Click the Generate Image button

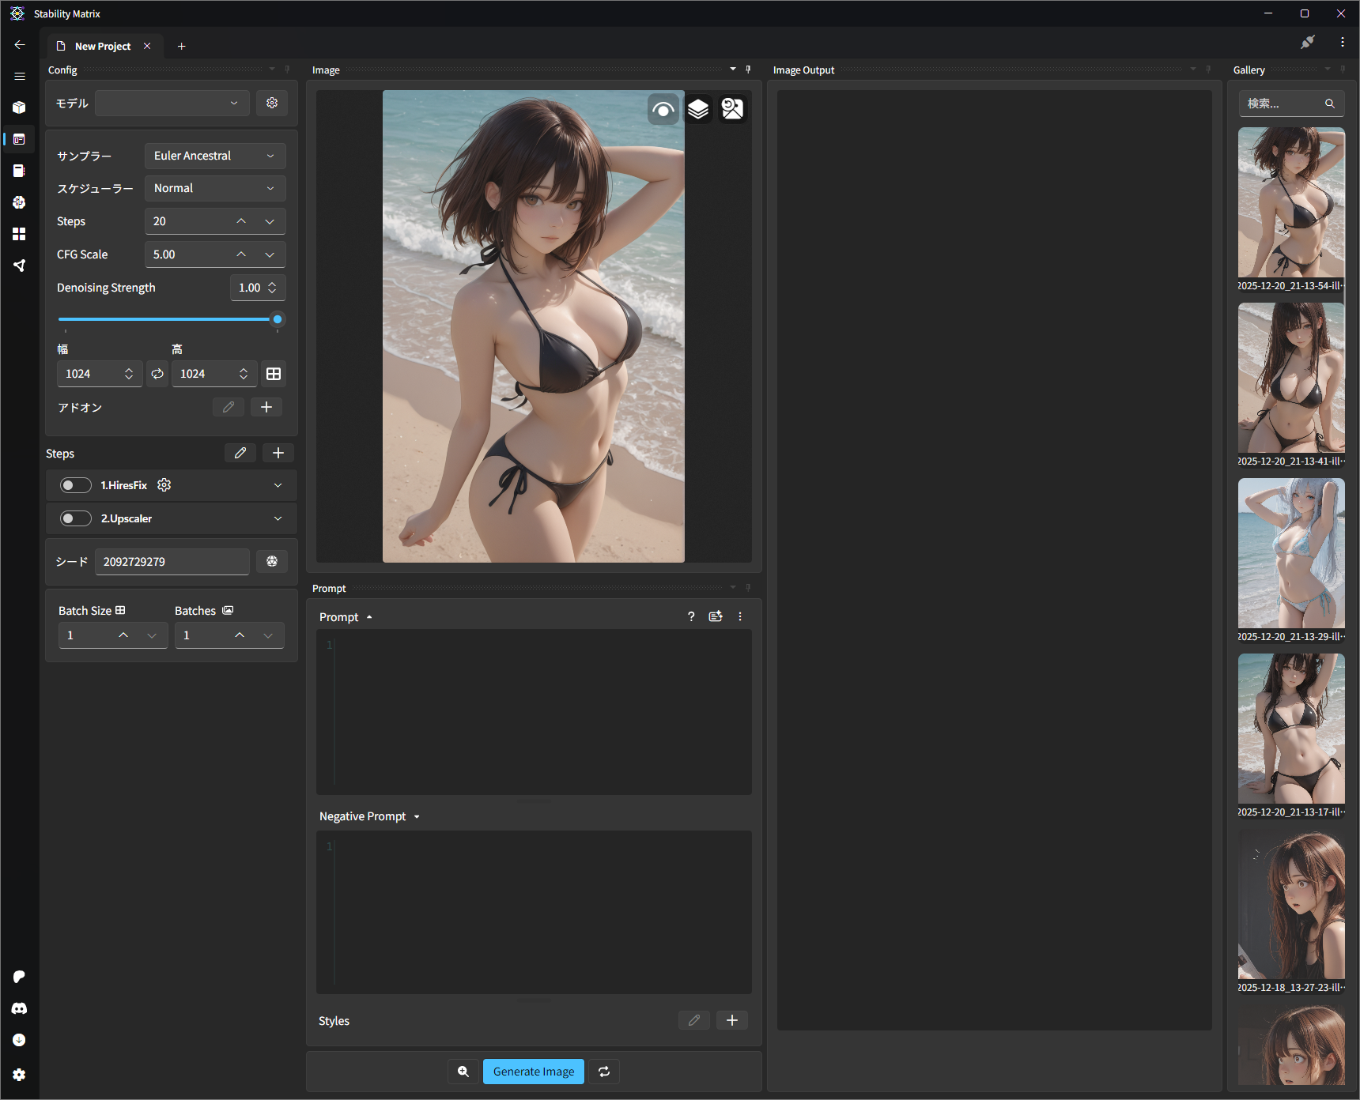click(533, 1072)
